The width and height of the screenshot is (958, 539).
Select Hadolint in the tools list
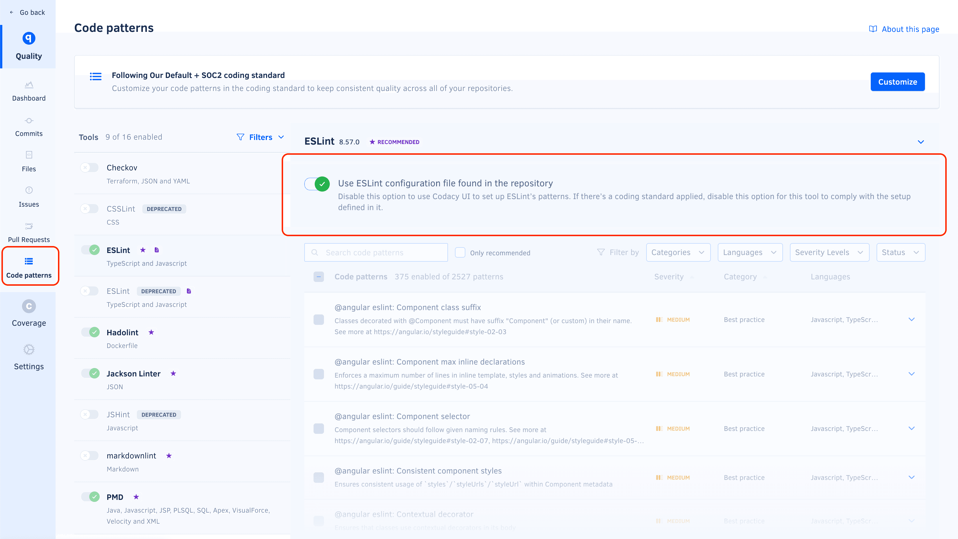[x=122, y=332]
